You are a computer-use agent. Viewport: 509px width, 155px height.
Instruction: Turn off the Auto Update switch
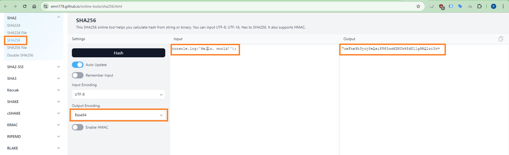click(78, 65)
